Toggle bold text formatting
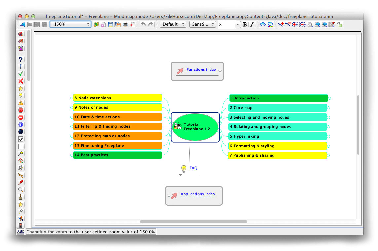This screenshot has width=378, height=251. pos(245,24)
